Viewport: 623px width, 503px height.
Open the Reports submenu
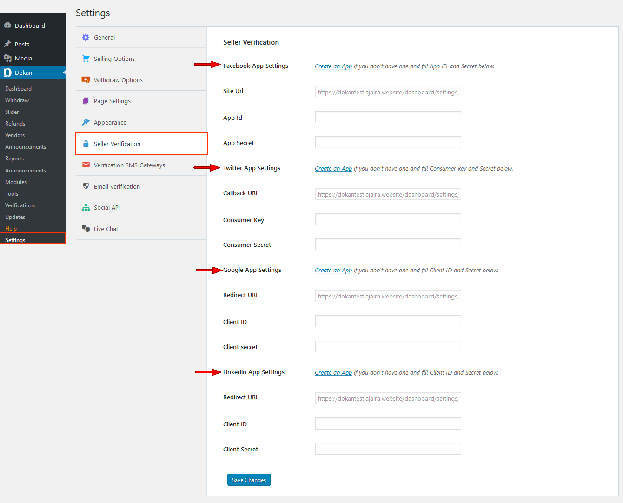click(14, 159)
